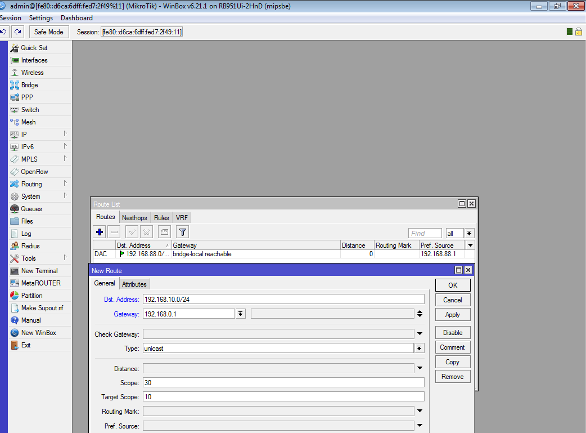Screen dimensions: 586x433
Task: Open the Partition sidebar icon
Action: (x=15, y=295)
